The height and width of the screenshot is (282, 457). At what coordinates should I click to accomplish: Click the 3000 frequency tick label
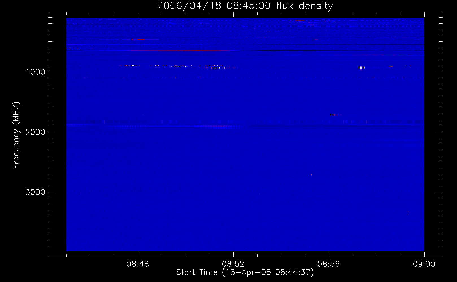pyautogui.click(x=35, y=192)
